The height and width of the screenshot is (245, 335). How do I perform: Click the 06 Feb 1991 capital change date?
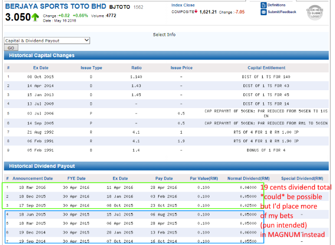click(40, 141)
